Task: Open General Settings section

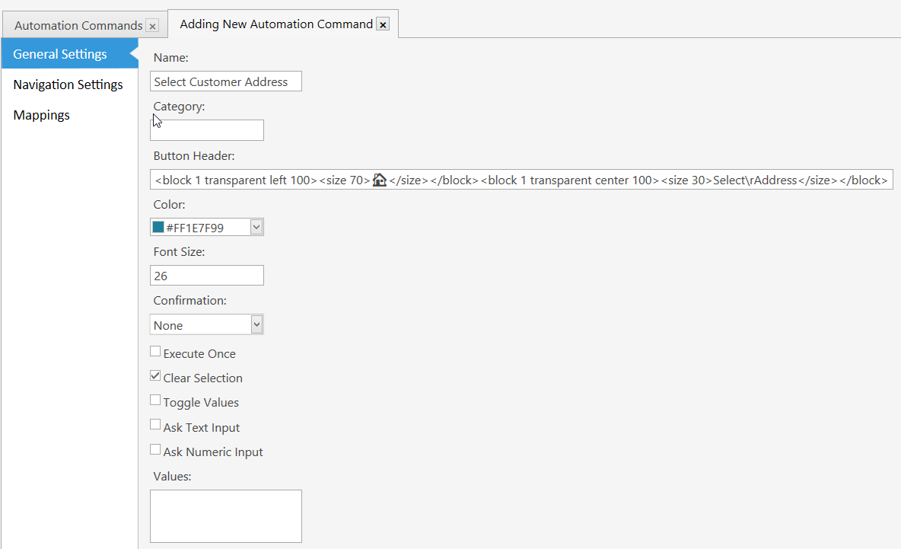Action: click(x=69, y=54)
